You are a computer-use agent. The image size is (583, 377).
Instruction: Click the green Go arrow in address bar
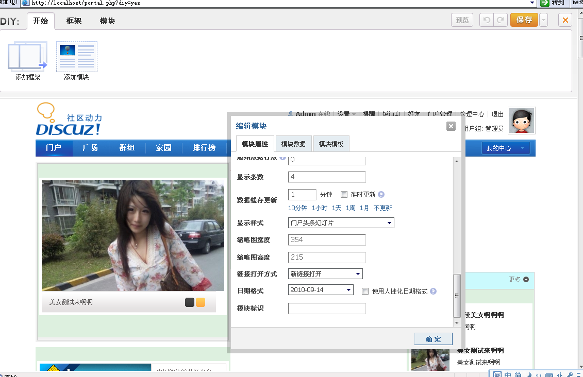[x=545, y=3]
